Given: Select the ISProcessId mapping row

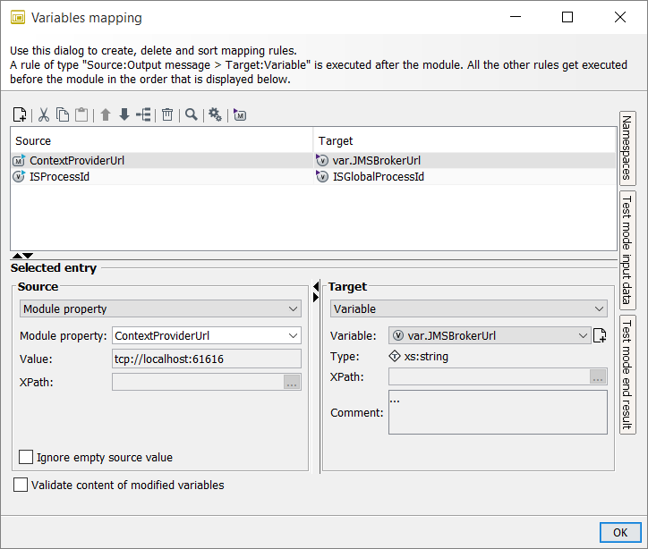Looking at the screenshot, I should click(161, 177).
